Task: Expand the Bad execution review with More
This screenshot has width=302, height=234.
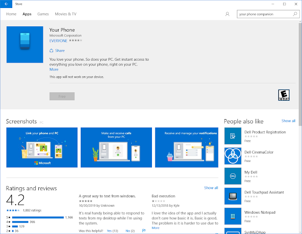Action: pos(155,228)
